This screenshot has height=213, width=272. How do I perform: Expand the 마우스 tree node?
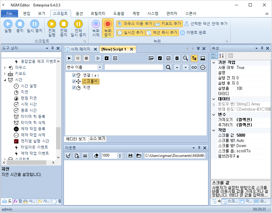tap(5, 67)
